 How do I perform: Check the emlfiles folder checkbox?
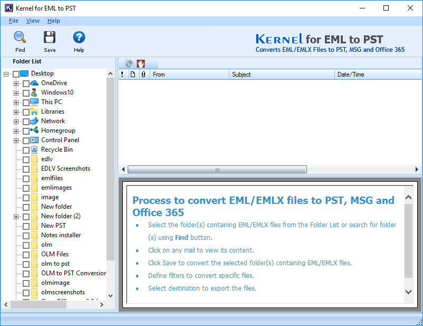(26, 179)
